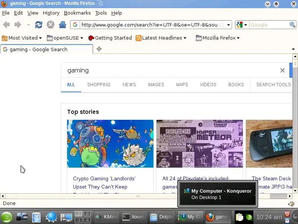Screen dimensions: 298x224
Task: Expand the Most Visited bookmarks folder
Action: point(22,38)
